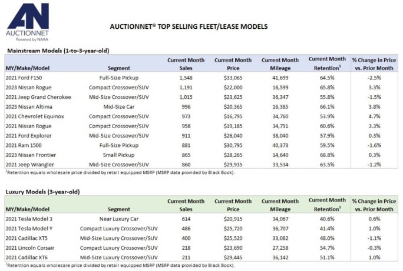
Task: Click the mileage value 36,707
Action: pyautogui.click(x=280, y=229)
